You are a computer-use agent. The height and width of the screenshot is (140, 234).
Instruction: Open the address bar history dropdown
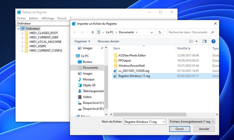[x=152, y=32]
